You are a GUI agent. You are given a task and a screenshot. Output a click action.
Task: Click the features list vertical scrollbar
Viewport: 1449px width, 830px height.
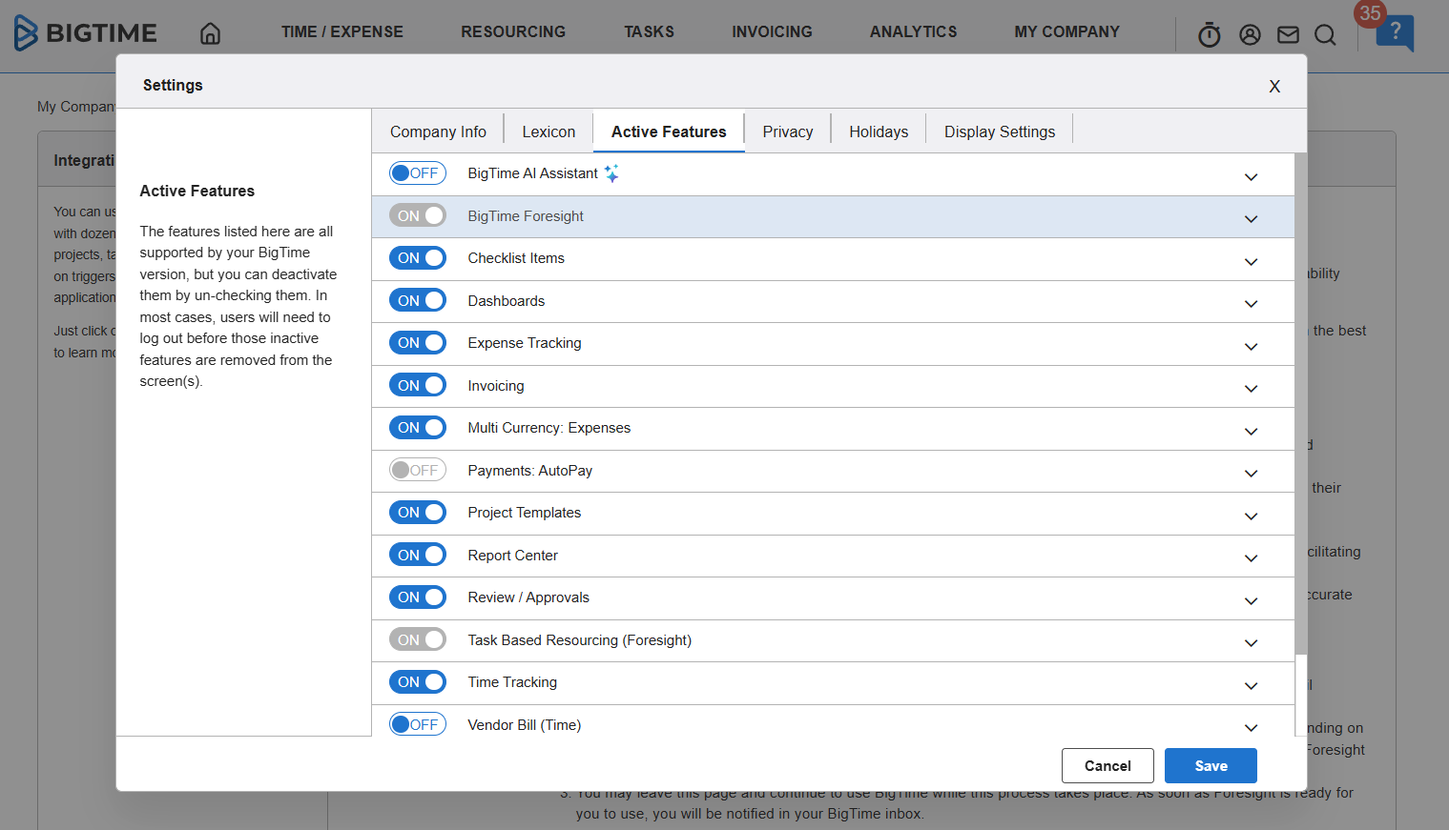pos(1301,405)
